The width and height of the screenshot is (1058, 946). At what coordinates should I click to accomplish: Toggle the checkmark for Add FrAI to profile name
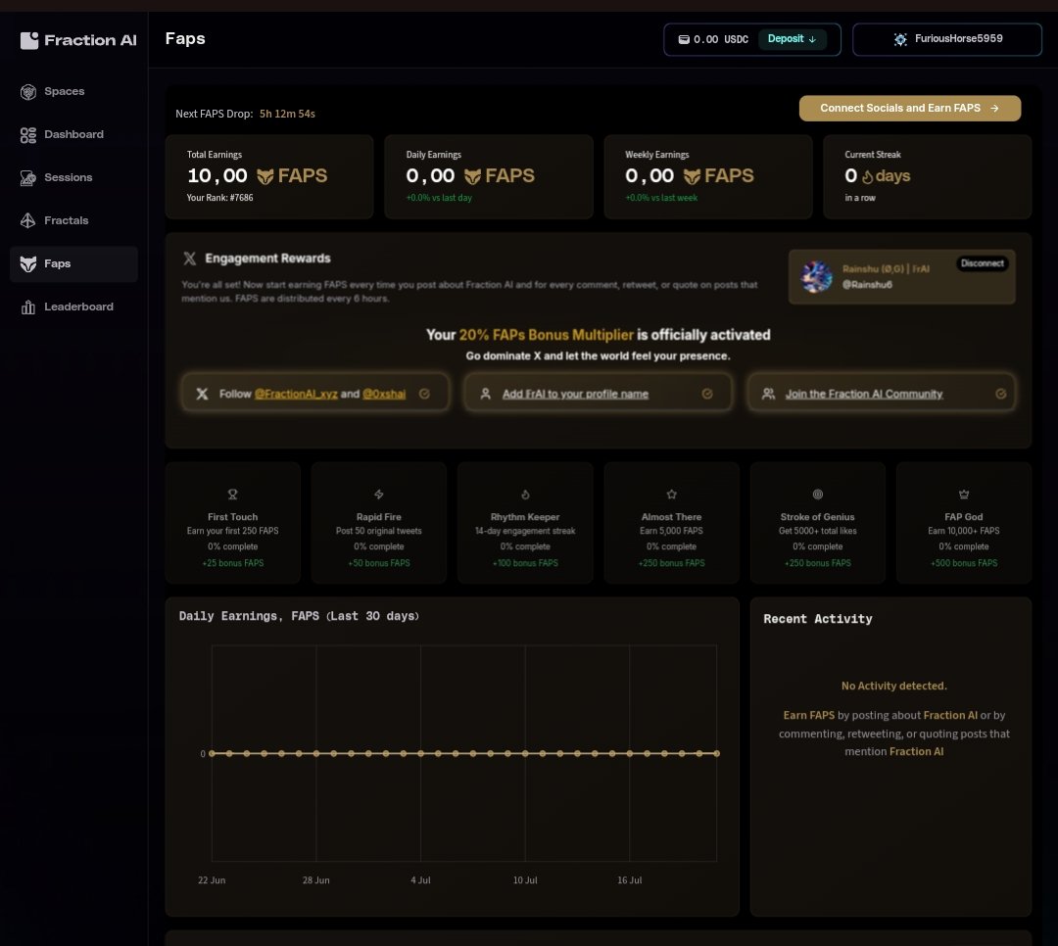pyautogui.click(x=707, y=393)
